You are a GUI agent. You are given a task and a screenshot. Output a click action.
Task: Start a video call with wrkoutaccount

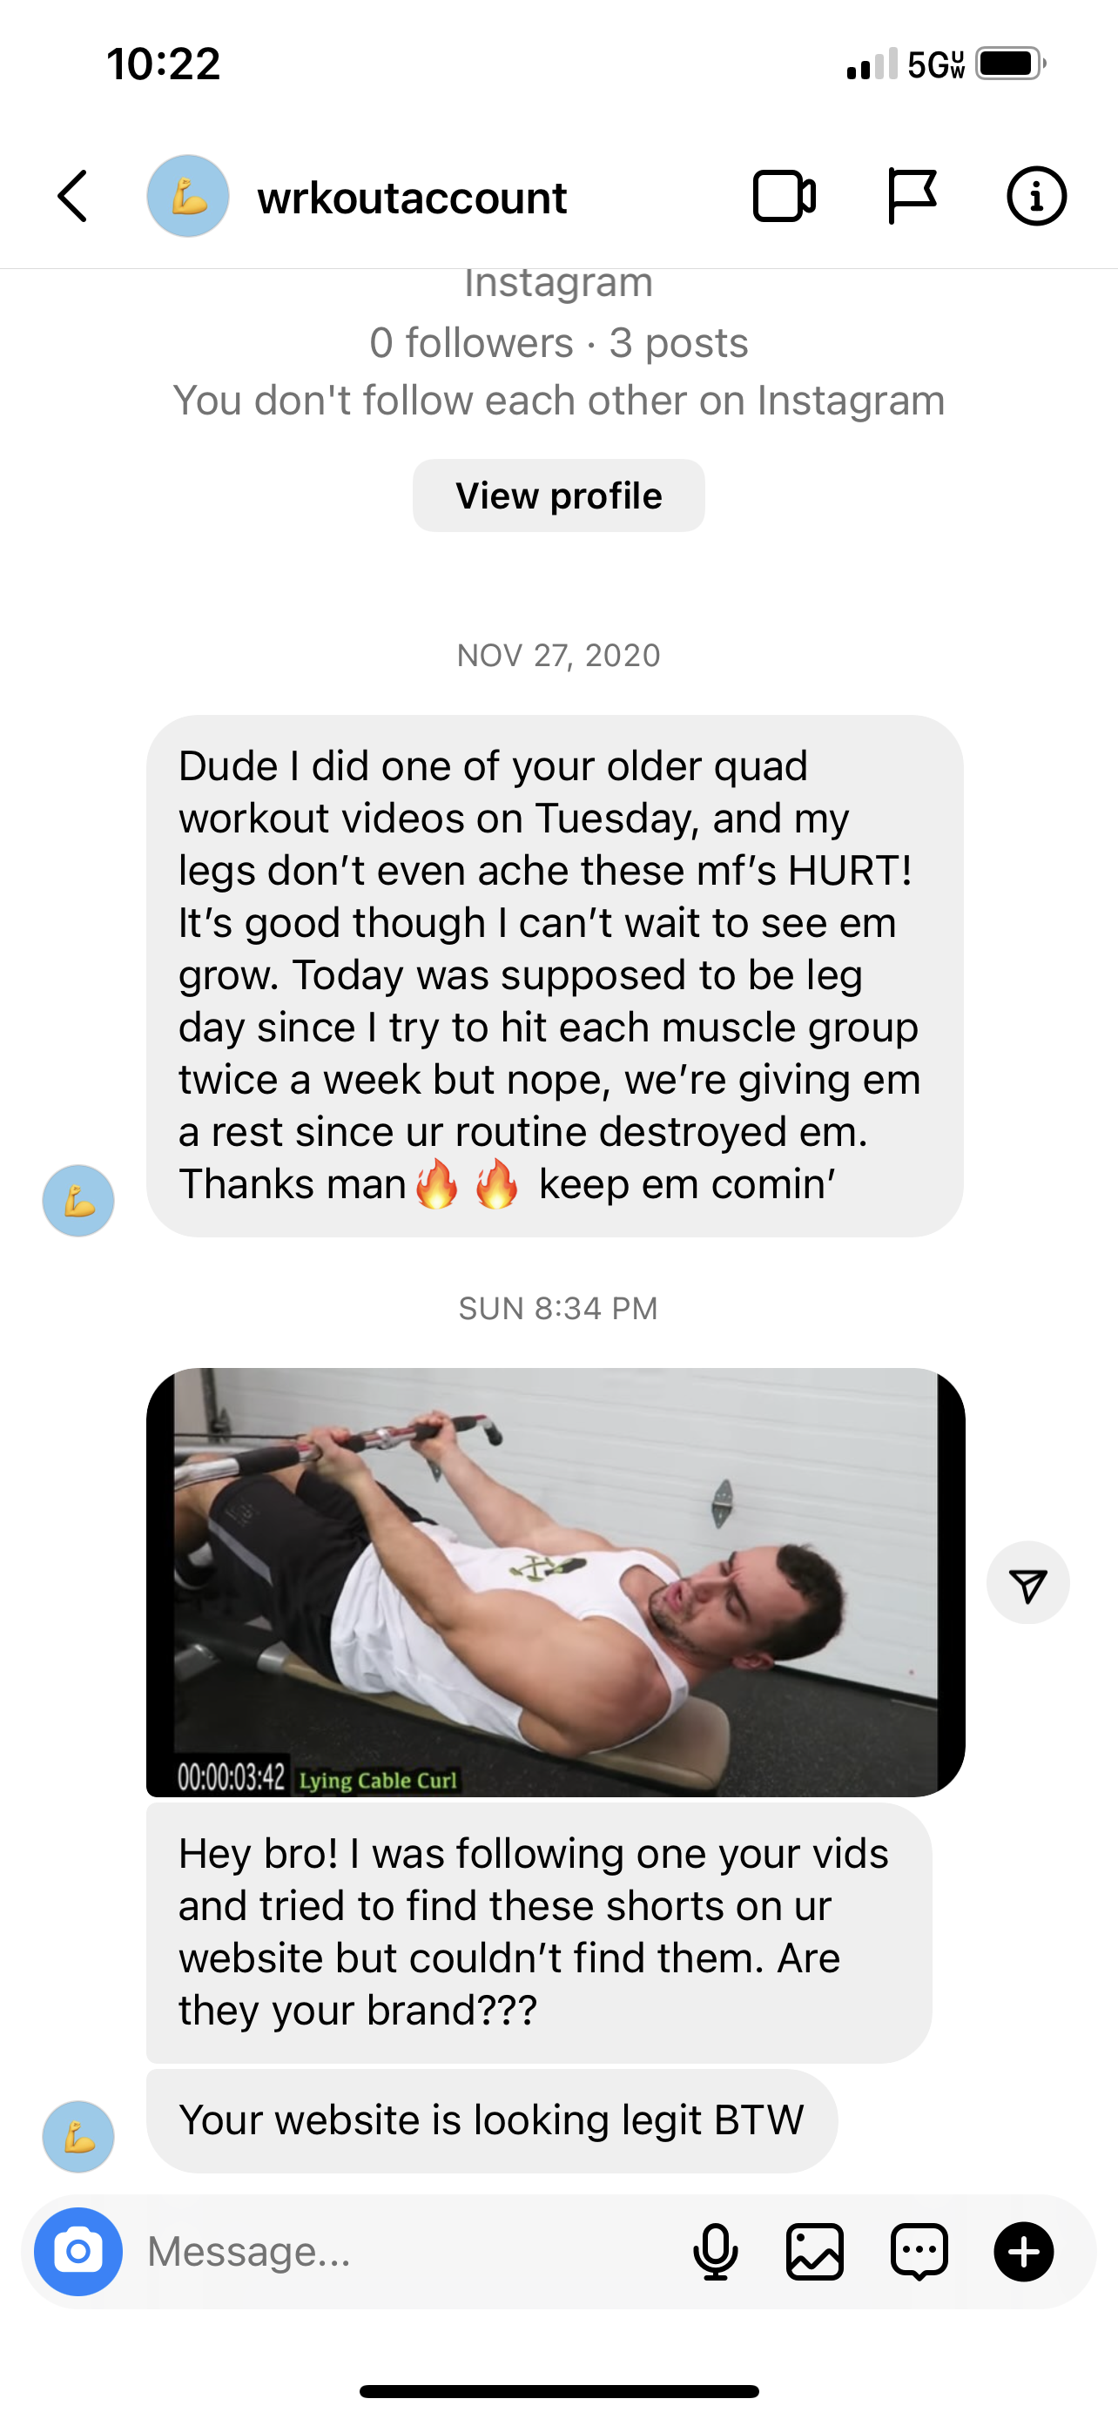(x=784, y=196)
